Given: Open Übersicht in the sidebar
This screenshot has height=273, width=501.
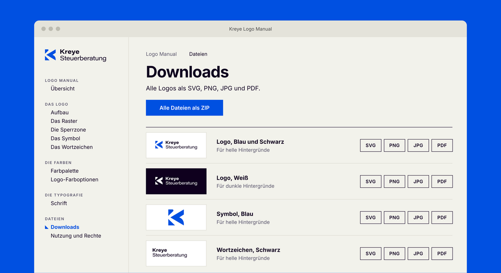Looking at the screenshot, I should 63,89.
